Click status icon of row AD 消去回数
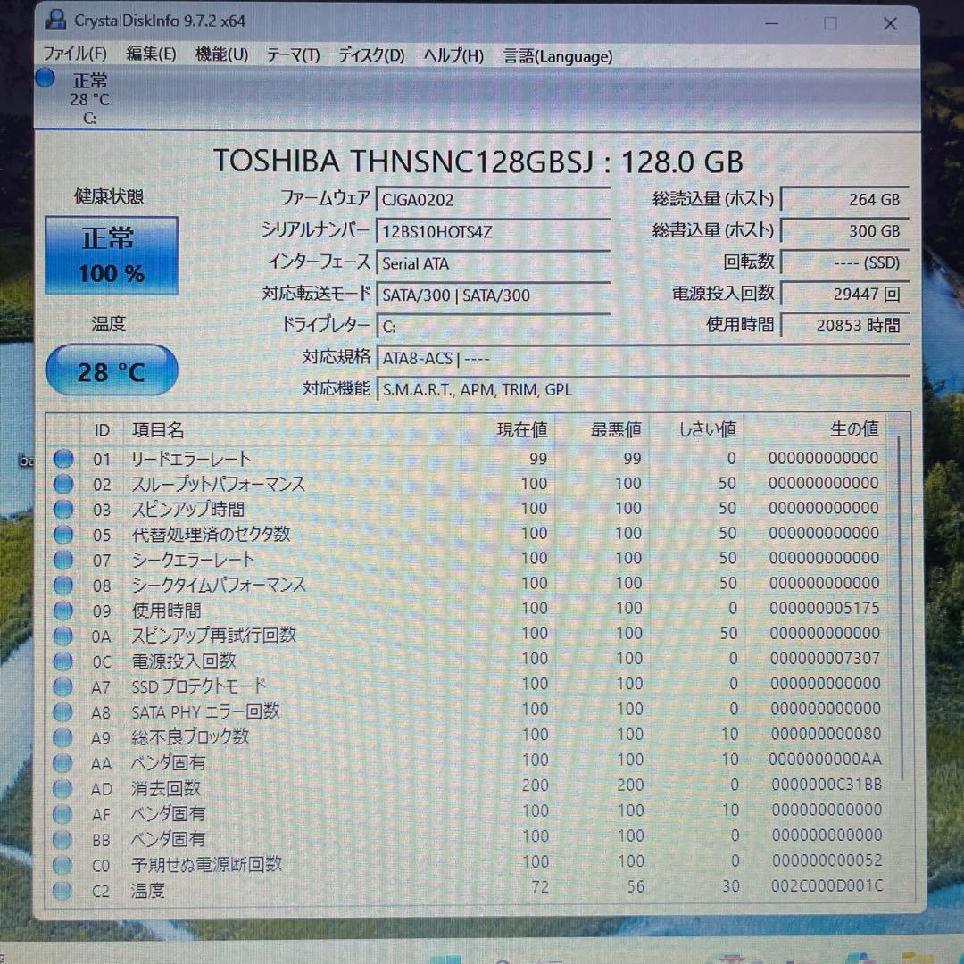The image size is (964, 964). pyautogui.click(x=62, y=788)
